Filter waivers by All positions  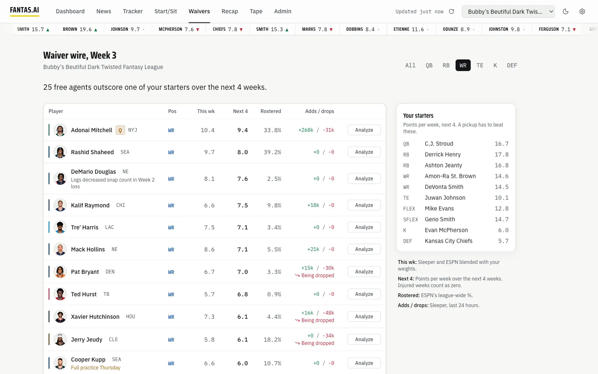click(410, 65)
